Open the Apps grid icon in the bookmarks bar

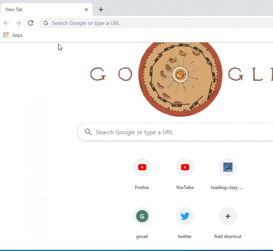pos(6,35)
